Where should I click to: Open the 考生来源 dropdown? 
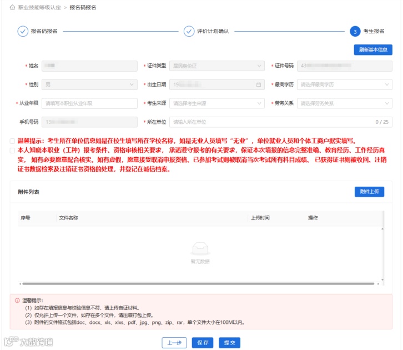click(x=217, y=103)
